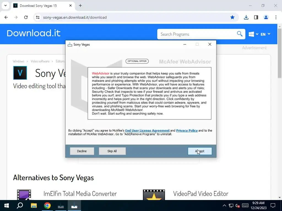Open site information icon in address bar
This screenshot has width=282, height=211.
(x=37, y=17)
